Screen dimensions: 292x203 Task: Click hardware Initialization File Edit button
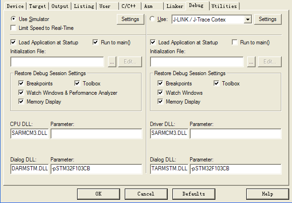(270, 62)
